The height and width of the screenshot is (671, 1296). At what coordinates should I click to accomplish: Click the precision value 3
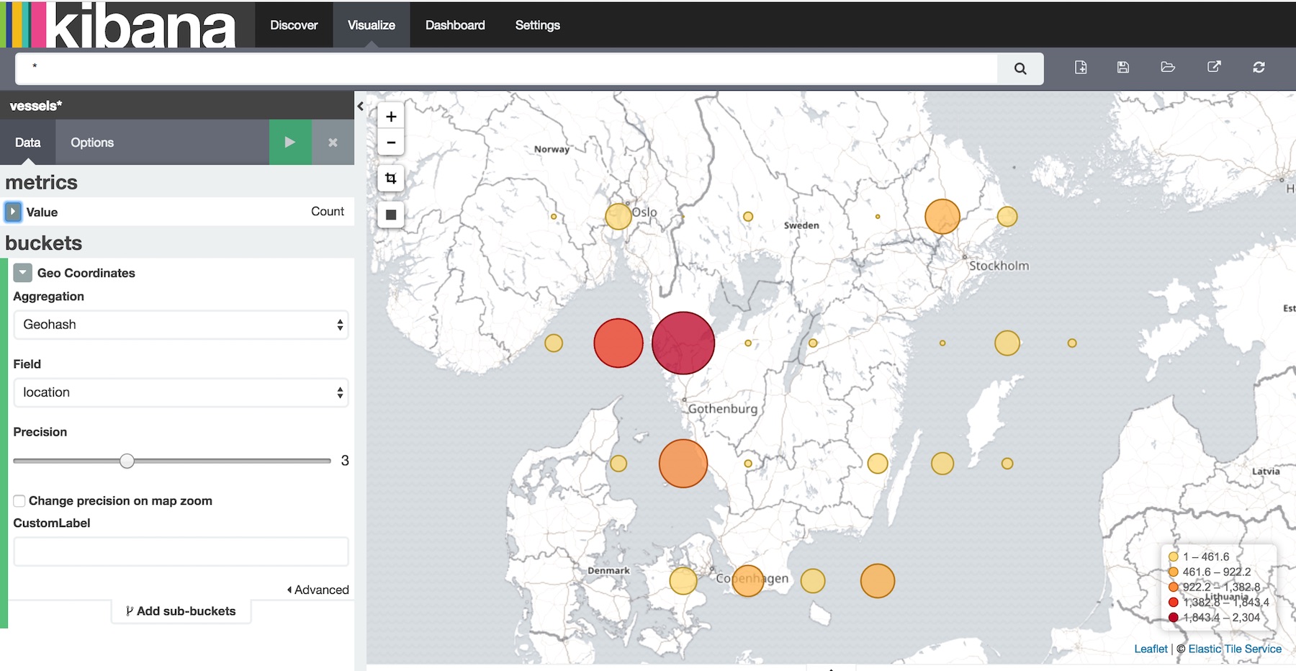(x=345, y=461)
